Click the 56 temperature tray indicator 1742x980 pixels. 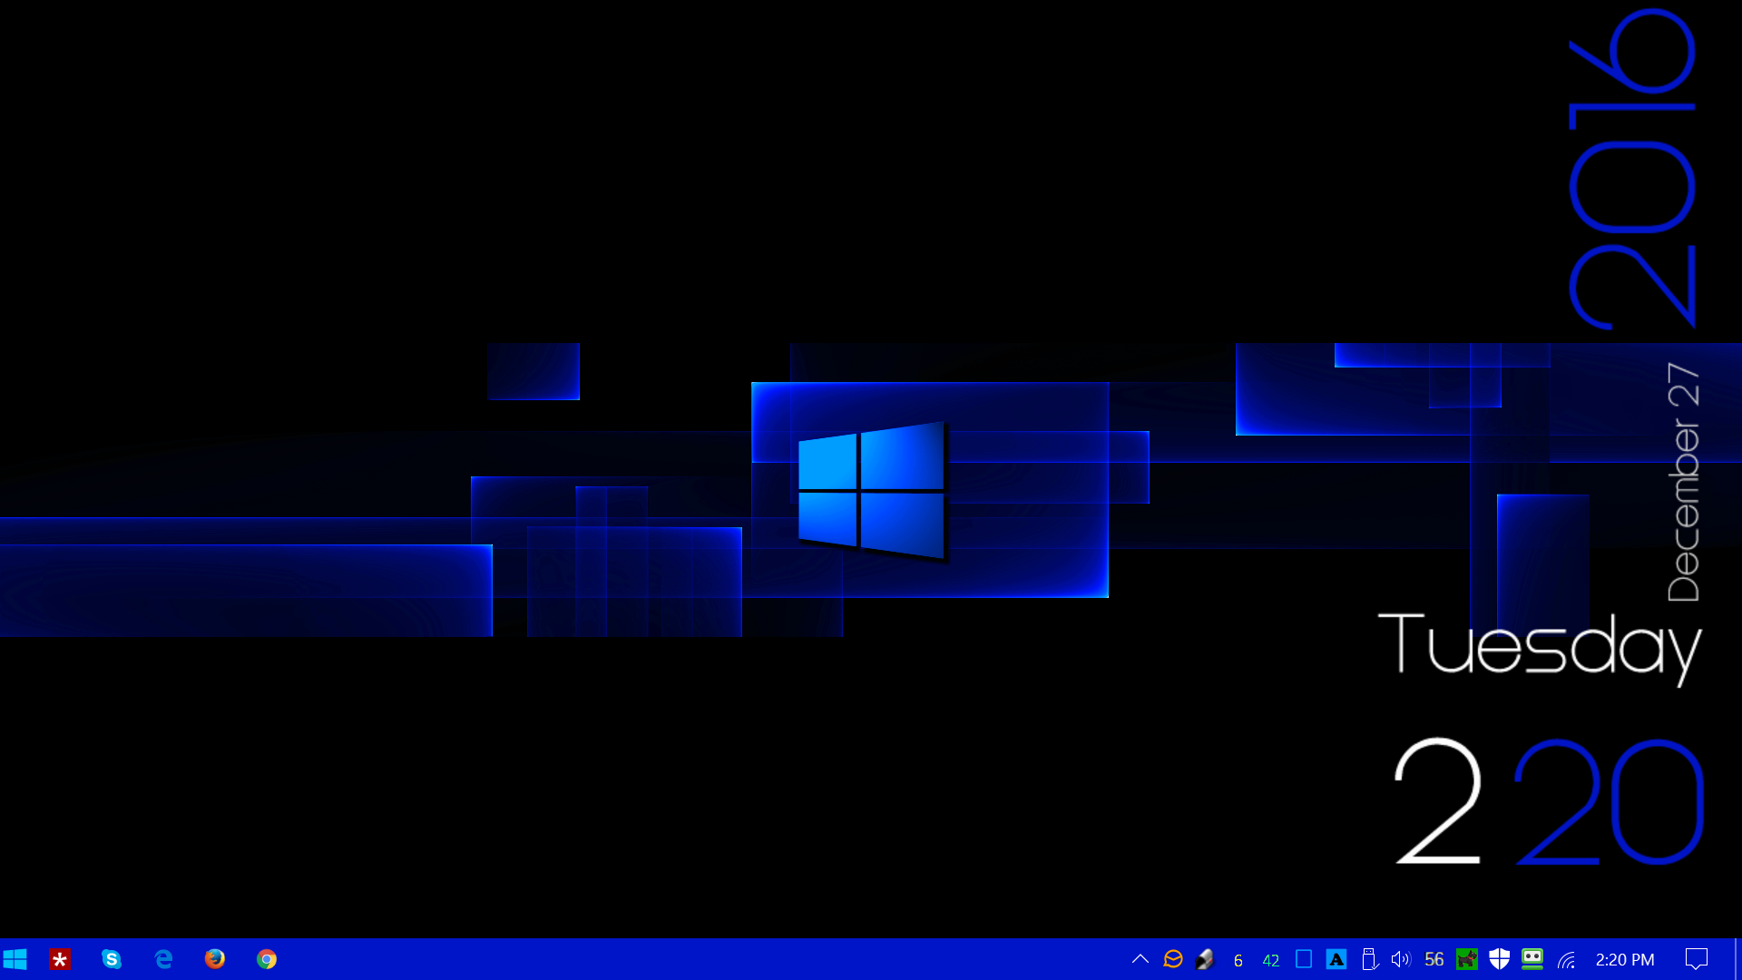tap(1434, 959)
